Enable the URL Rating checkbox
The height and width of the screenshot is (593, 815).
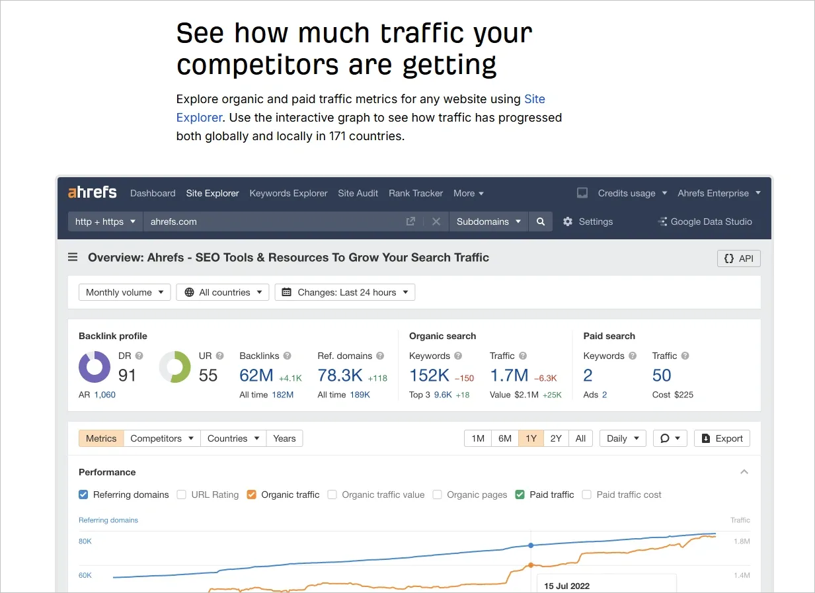[181, 494]
